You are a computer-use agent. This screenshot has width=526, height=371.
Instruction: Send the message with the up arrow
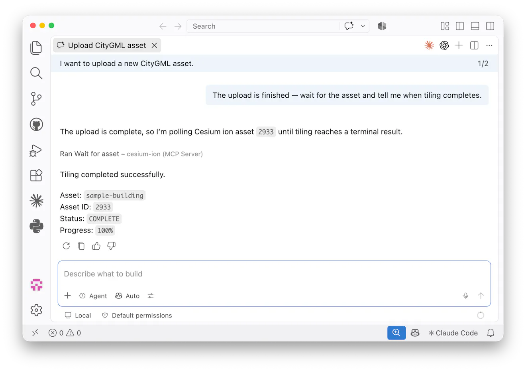pyautogui.click(x=481, y=296)
